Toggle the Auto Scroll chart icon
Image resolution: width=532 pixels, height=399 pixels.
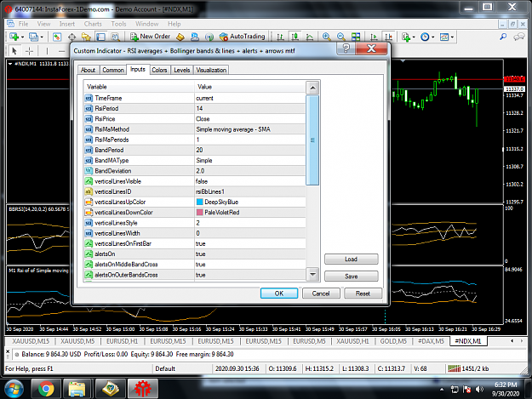374,37
